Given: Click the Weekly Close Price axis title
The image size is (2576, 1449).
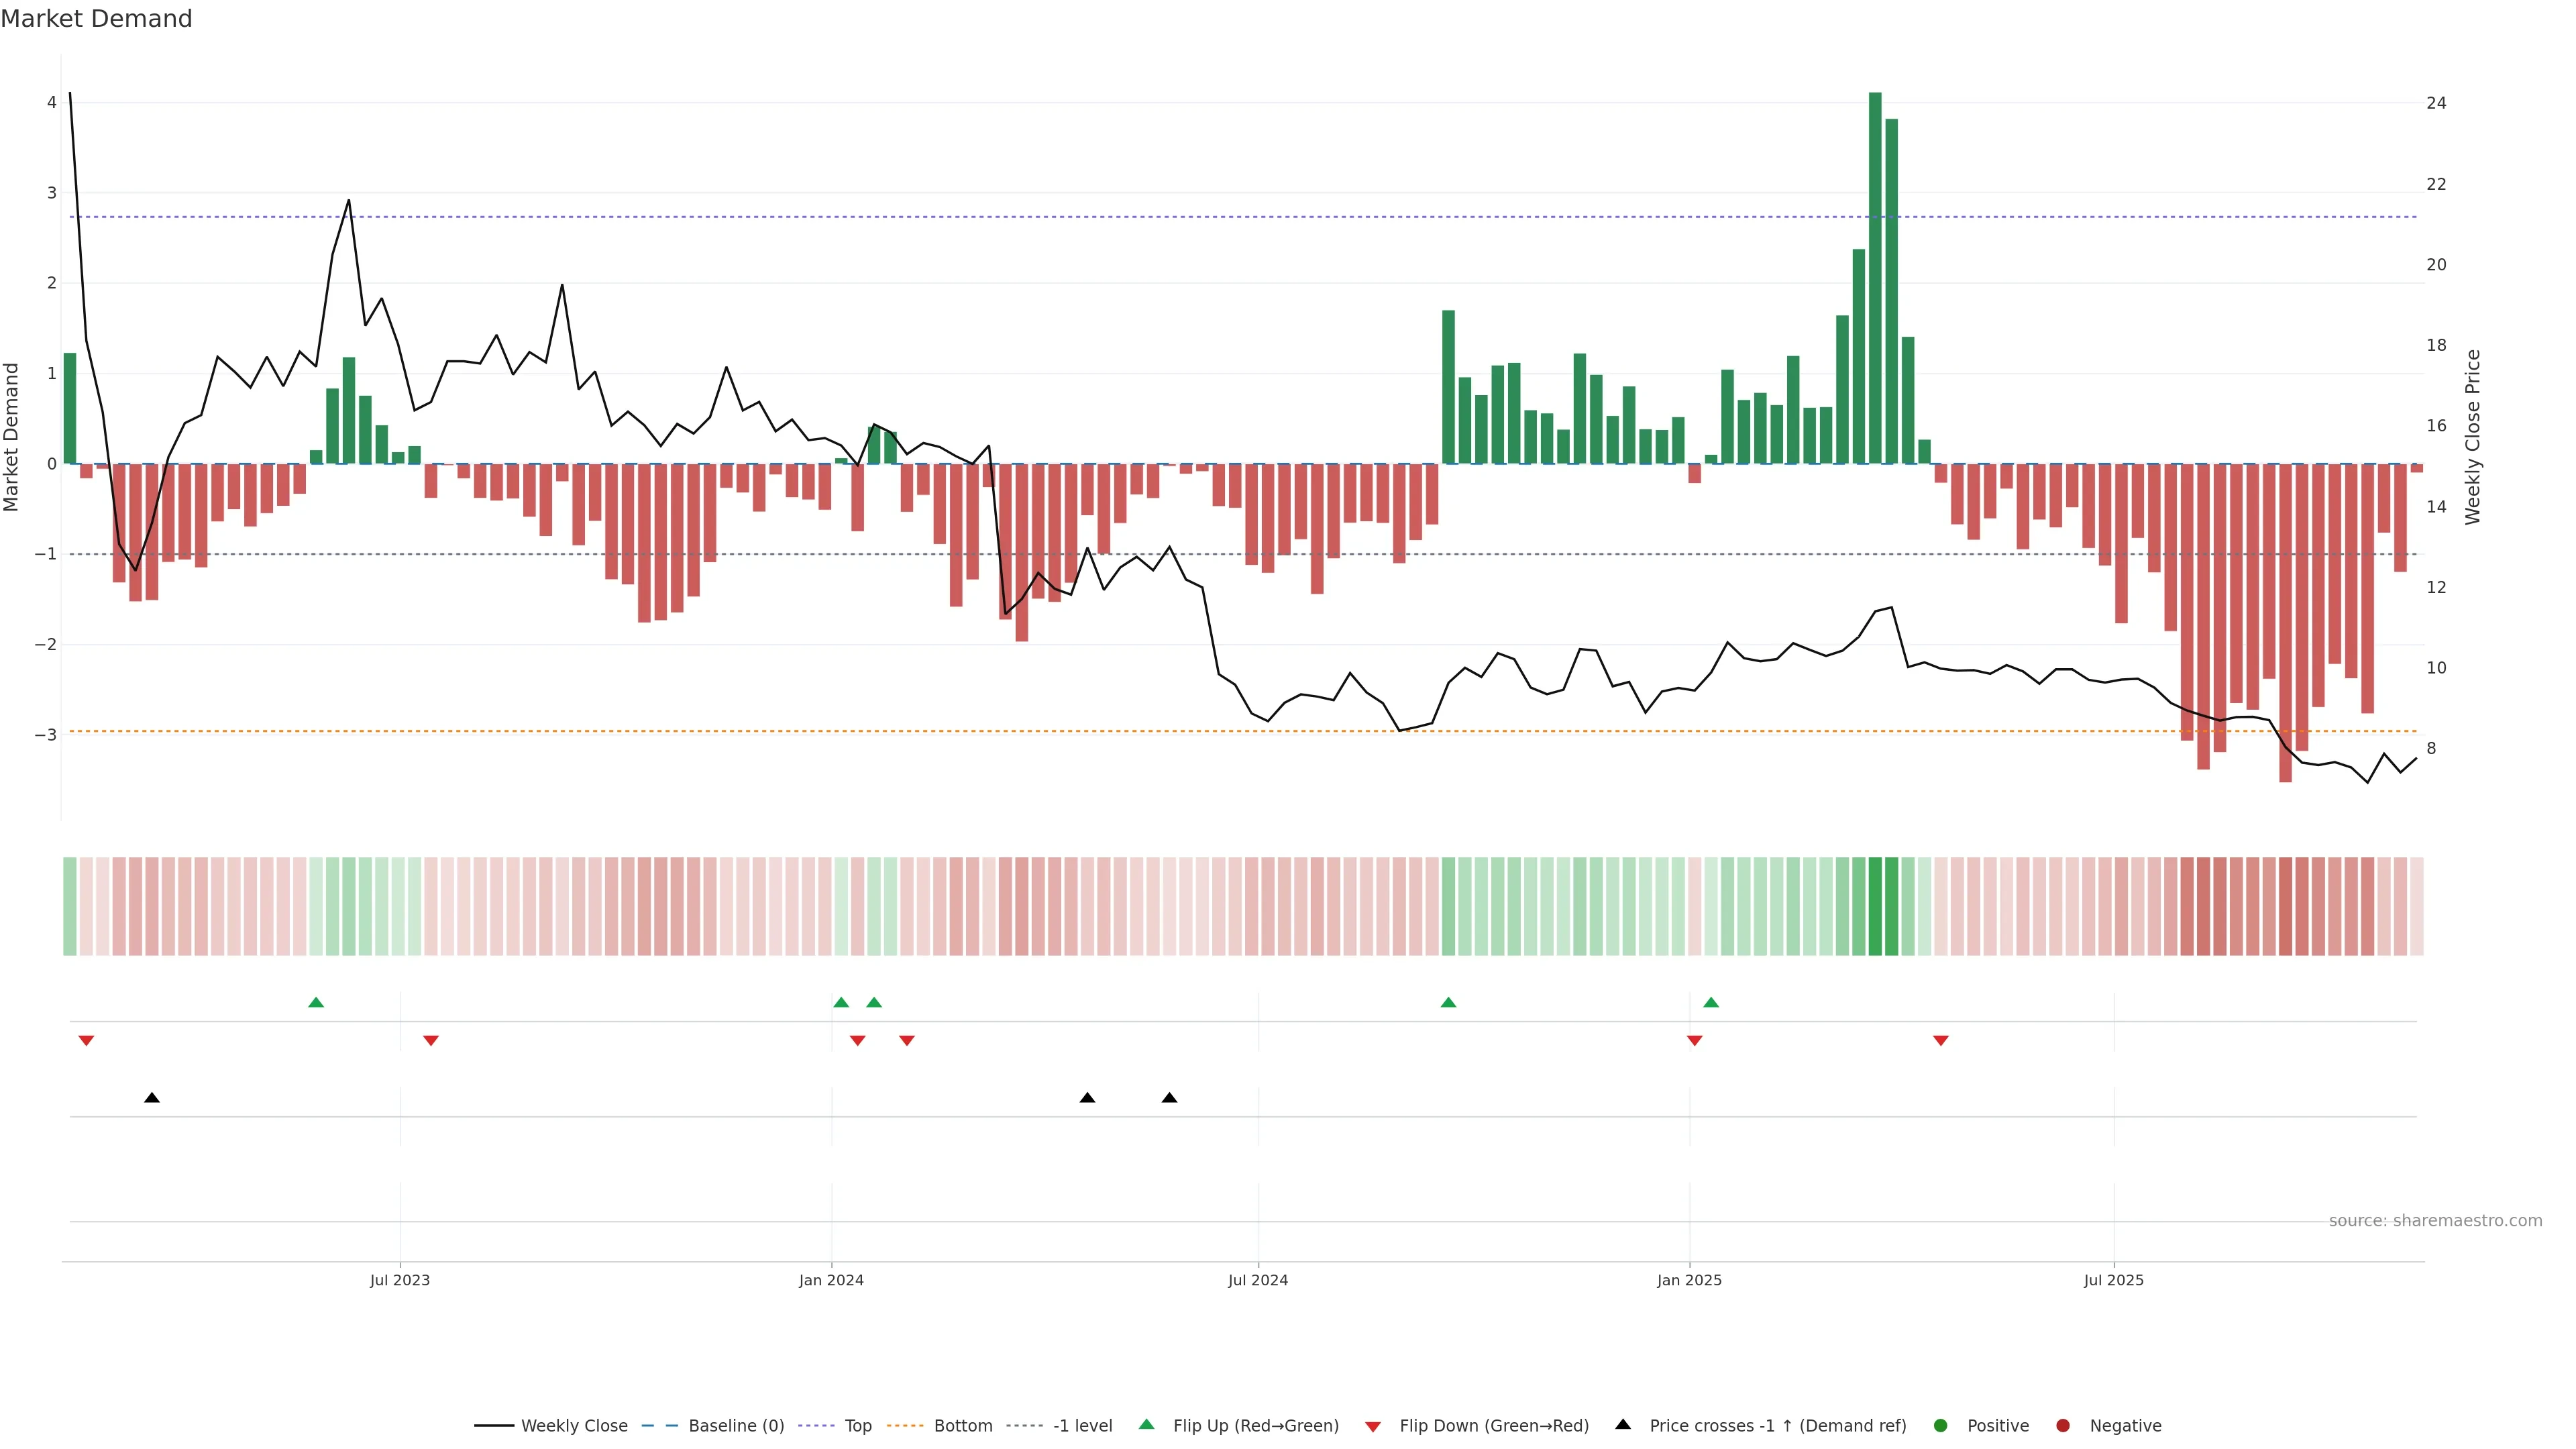Looking at the screenshot, I should [2473, 437].
